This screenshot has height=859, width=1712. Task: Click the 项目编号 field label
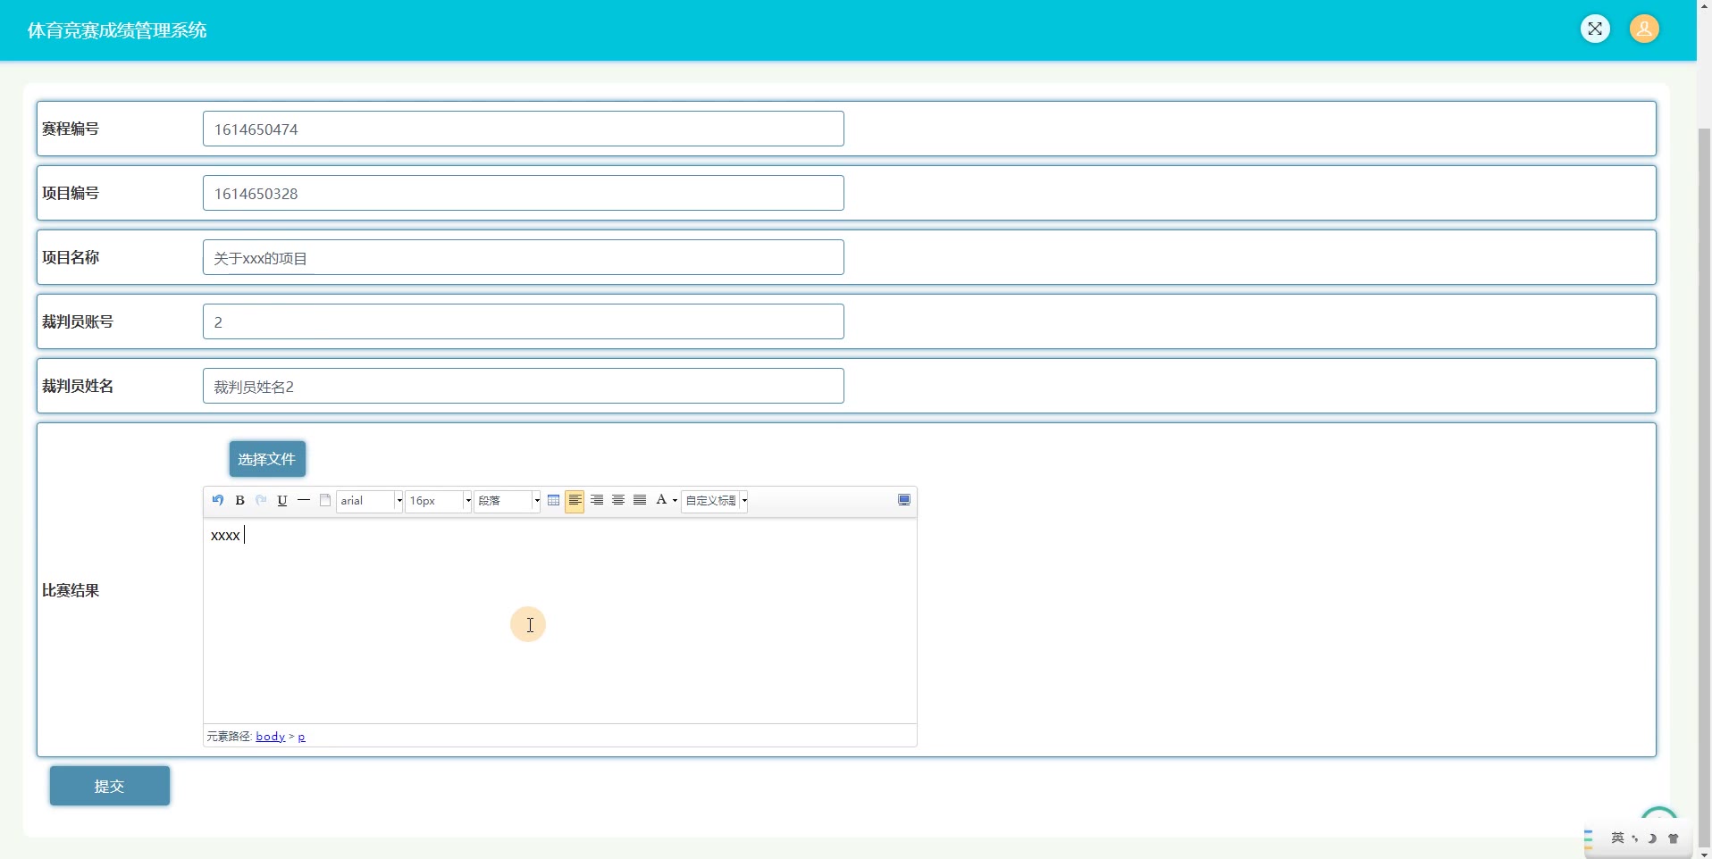pos(71,193)
